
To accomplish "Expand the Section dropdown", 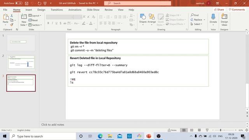I will tap(35, 25).
